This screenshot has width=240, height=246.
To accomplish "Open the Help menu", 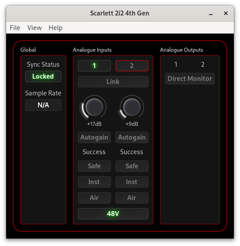I will point(55,28).
